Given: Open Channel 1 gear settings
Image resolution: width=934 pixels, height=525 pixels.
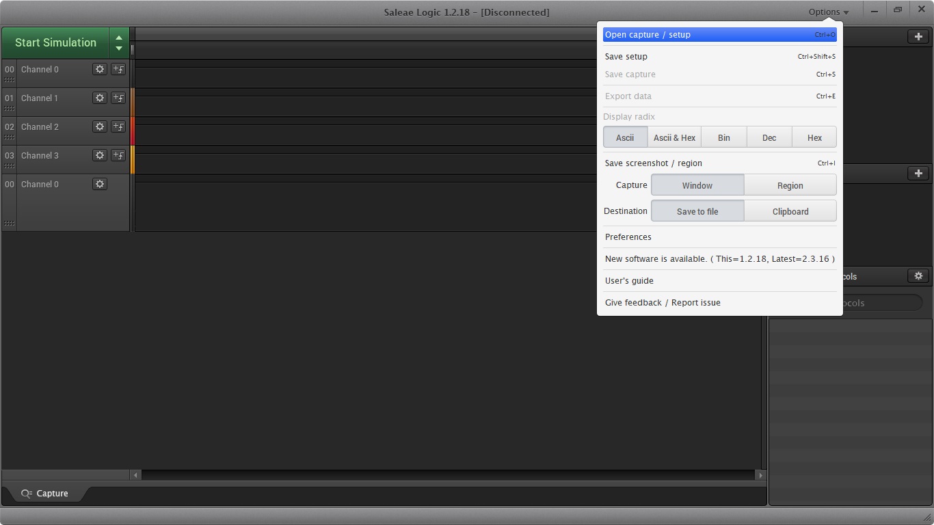Looking at the screenshot, I should click(x=100, y=98).
